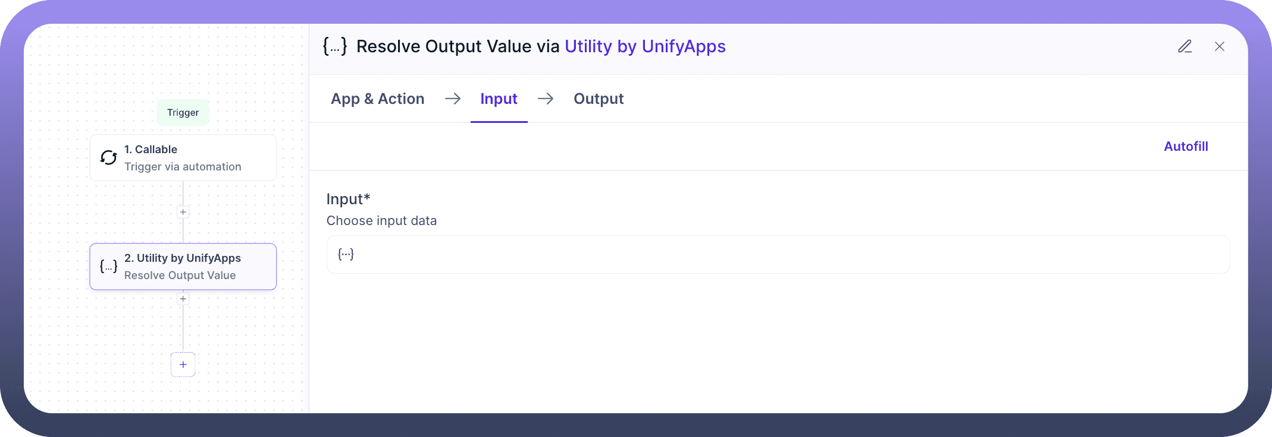Click small plus directly below Utility node
This screenshot has height=437, width=1272.
pyautogui.click(x=183, y=299)
